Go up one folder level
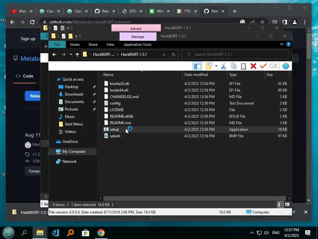This screenshot has height=239, width=318. (x=77, y=54)
